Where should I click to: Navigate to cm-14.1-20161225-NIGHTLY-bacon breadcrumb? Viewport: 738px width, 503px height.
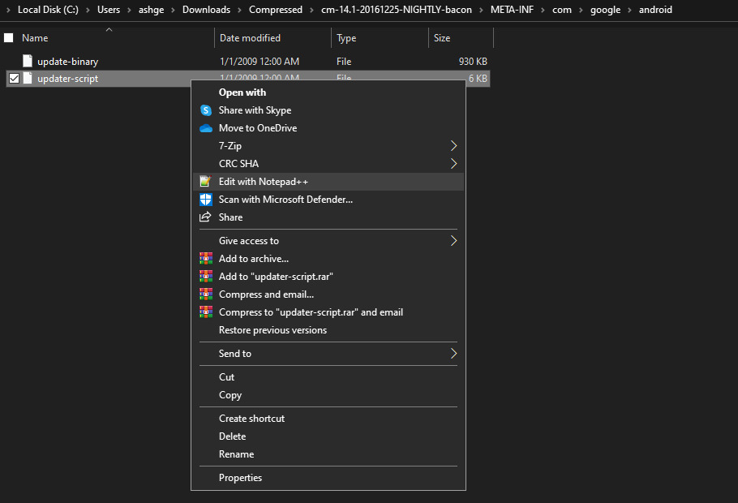click(x=397, y=10)
